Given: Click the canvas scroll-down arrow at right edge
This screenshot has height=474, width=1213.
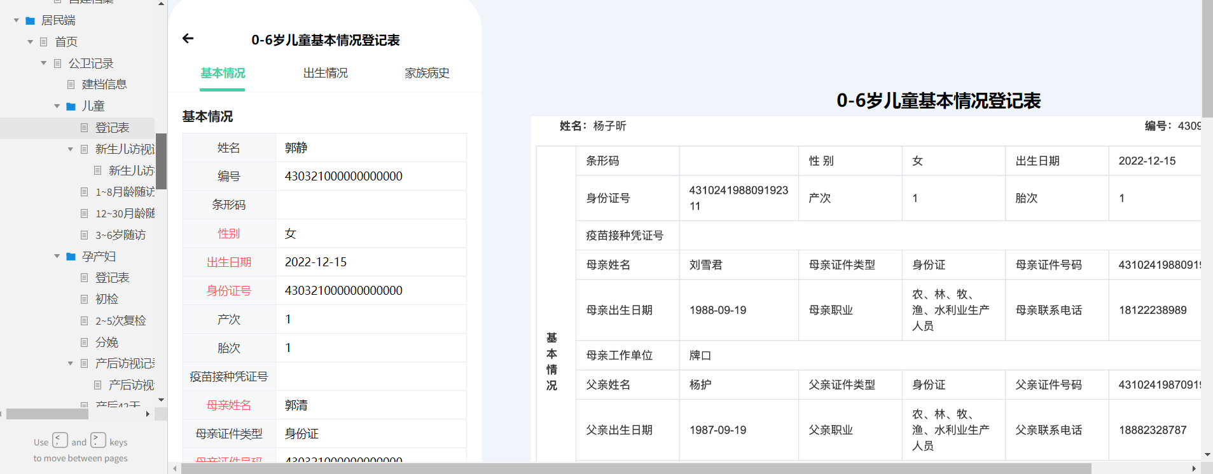Looking at the screenshot, I should pyautogui.click(x=1207, y=455).
